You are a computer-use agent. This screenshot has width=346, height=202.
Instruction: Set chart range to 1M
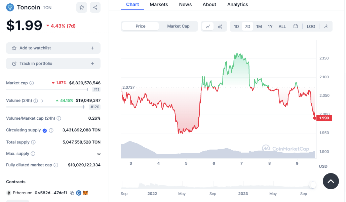(259, 27)
